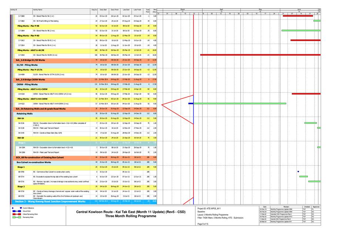Click the green Remaining Work legend bar

17,217
